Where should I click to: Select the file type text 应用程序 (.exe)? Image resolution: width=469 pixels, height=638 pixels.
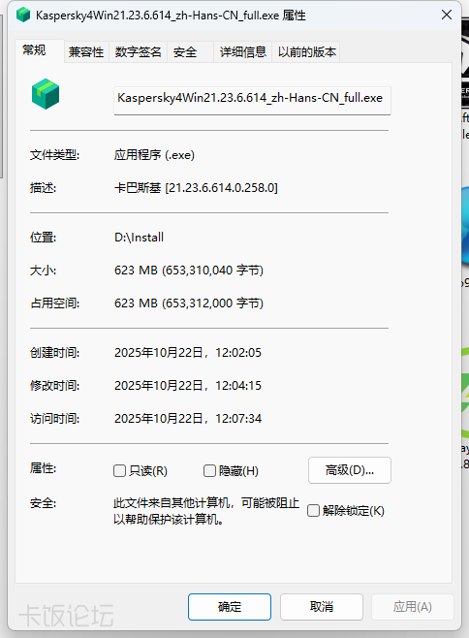[x=154, y=155]
